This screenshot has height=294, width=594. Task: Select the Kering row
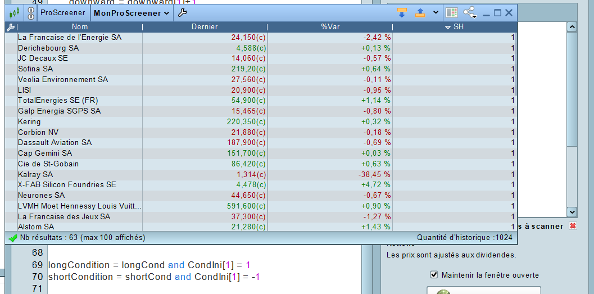click(260, 121)
